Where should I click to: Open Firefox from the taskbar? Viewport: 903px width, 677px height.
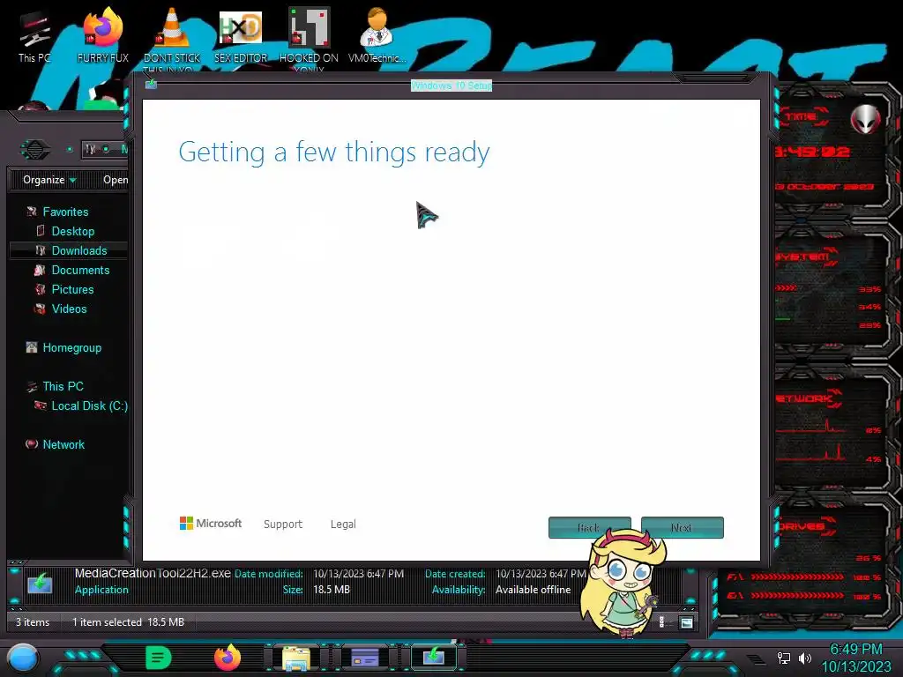click(228, 658)
